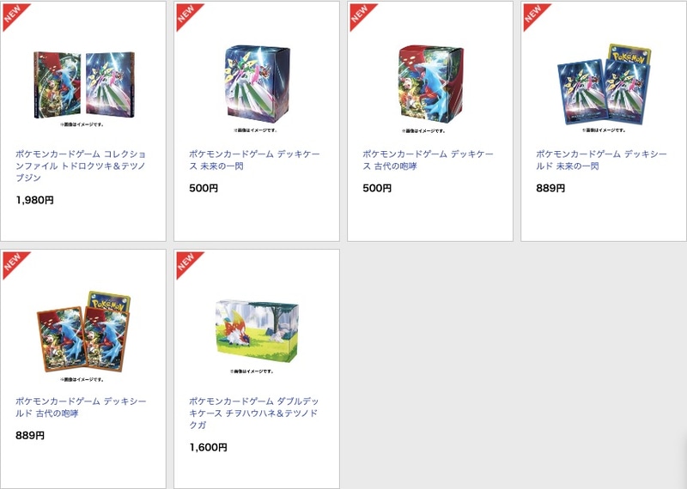687x489 pixels.
Task: Click the red ancient-roar deck case image
Action: tap(431, 83)
